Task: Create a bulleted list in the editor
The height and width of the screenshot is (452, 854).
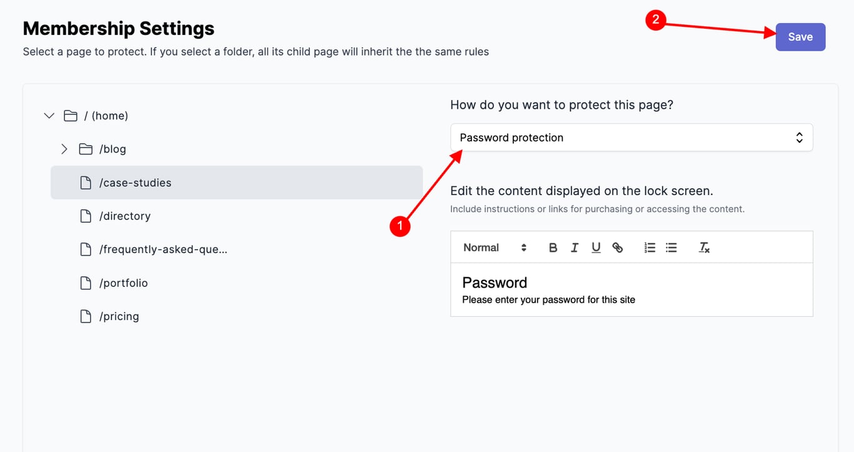Action: pyautogui.click(x=671, y=248)
